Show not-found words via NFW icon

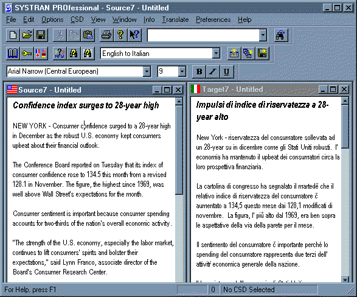60,54
